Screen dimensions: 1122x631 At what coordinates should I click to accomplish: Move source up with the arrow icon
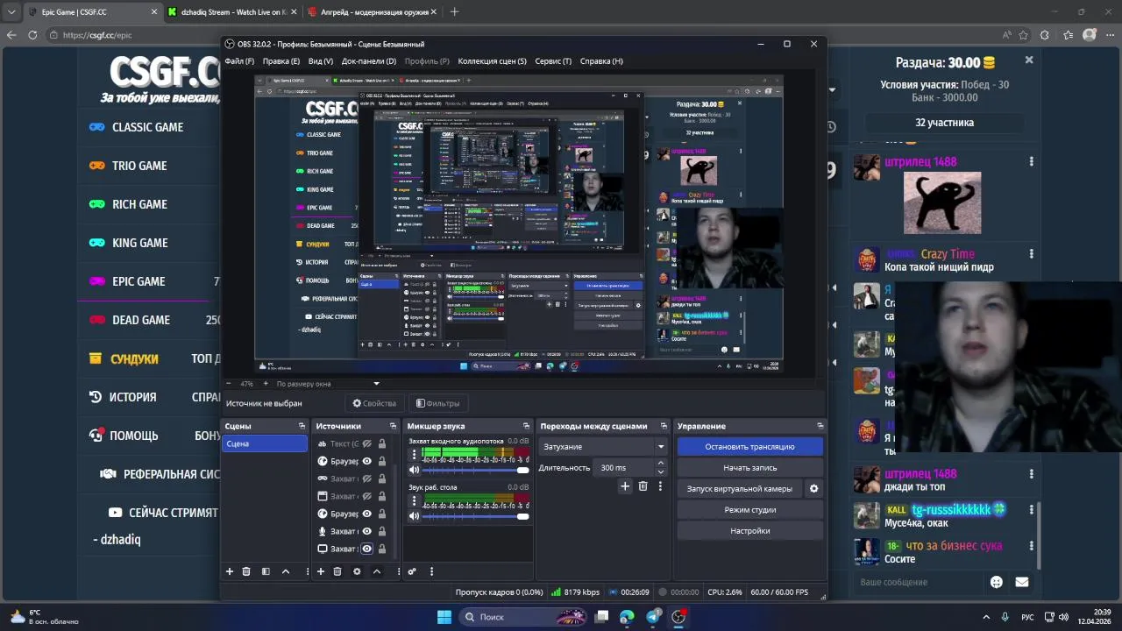click(x=377, y=571)
